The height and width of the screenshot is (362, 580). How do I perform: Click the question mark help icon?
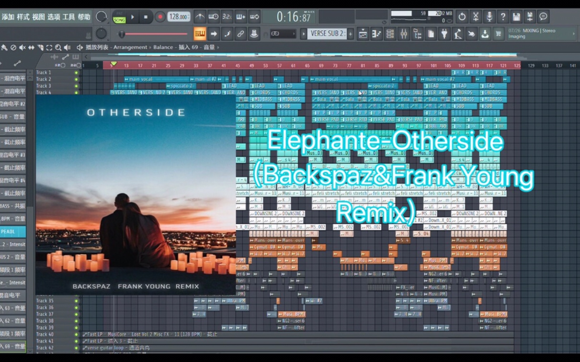point(503,17)
